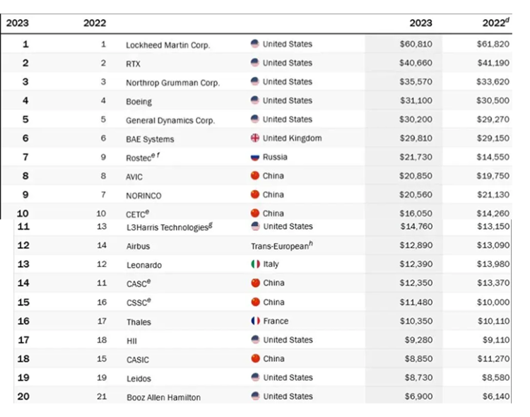
Task: Click the Booz Allen Hamilton name
Action: (x=163, y=397)
